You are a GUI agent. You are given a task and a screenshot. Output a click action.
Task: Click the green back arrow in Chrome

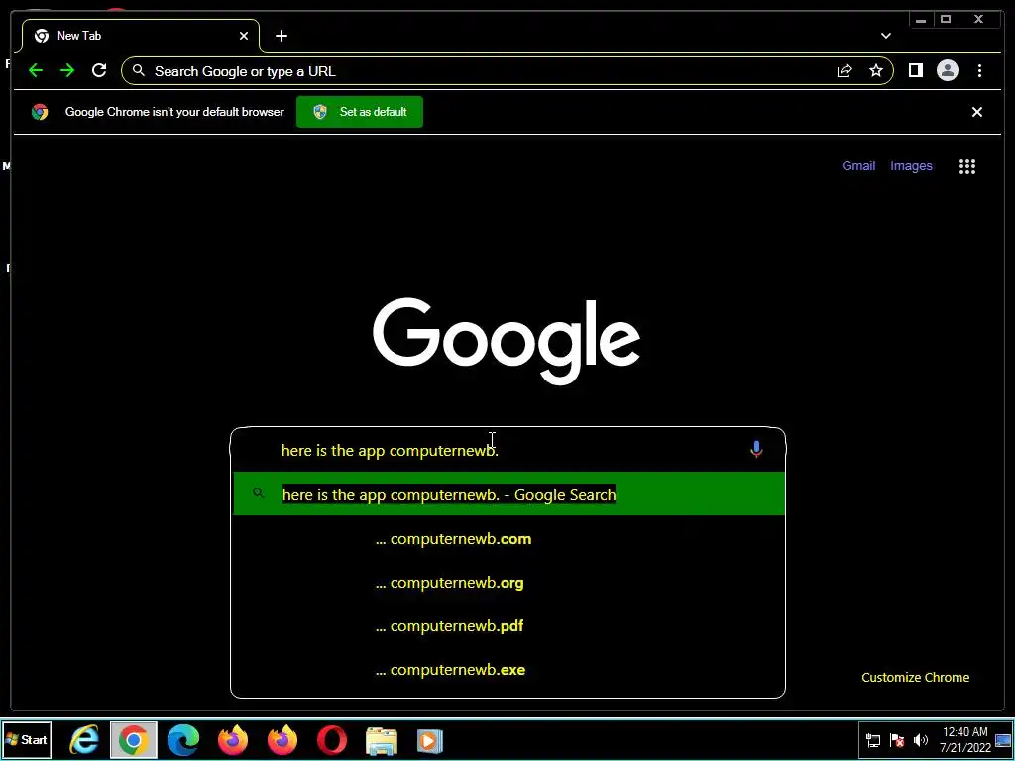click(36, 70)
